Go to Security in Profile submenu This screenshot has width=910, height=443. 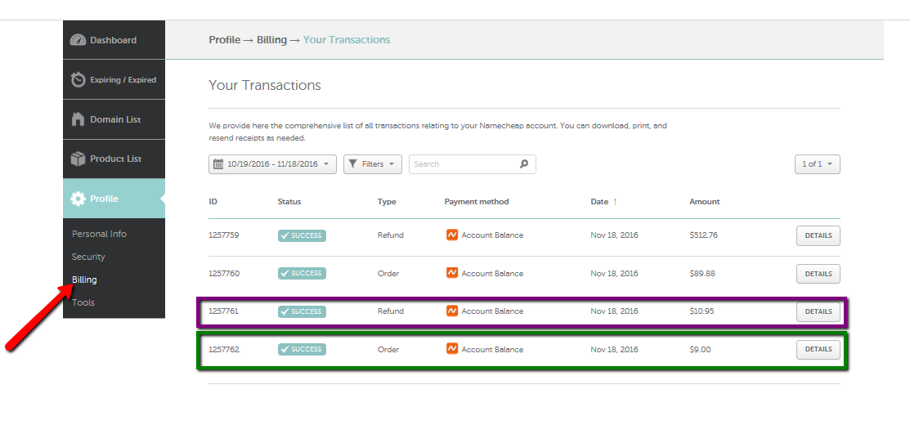88,257
